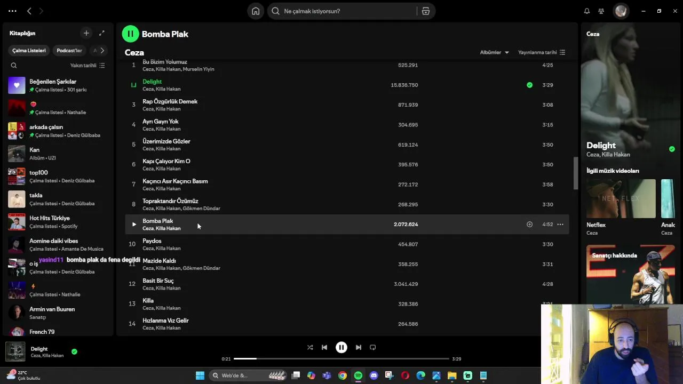Open the Netflex music video thumbnail

(x=621, y=198)
